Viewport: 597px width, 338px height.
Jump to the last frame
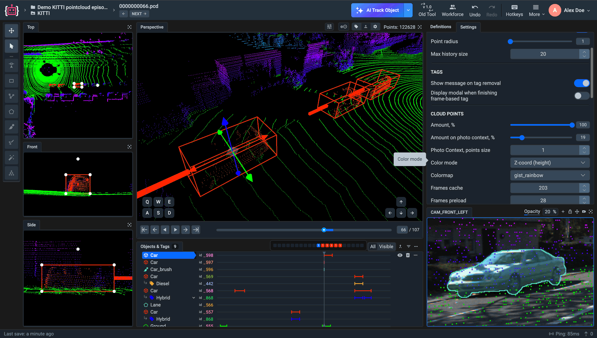(x=196, y=230)
